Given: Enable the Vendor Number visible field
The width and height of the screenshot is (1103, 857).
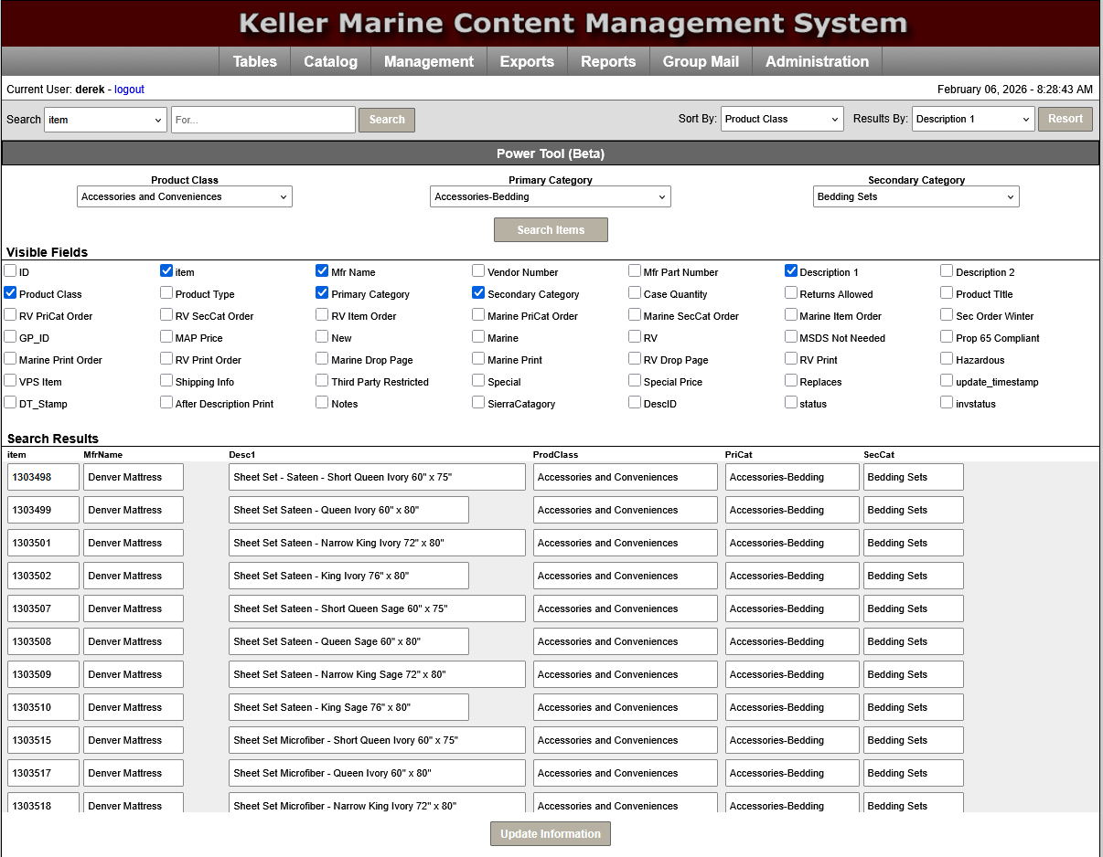Looking at the screenshot, I should [x=478, y=270].
